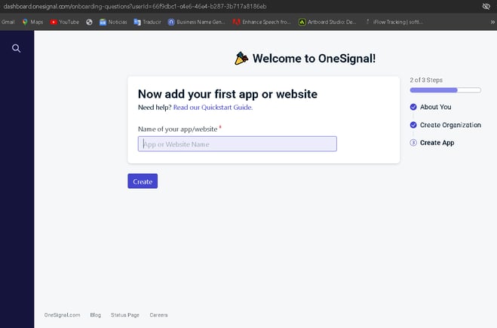Open the Noticias bookmark

(x=113, y=22)
